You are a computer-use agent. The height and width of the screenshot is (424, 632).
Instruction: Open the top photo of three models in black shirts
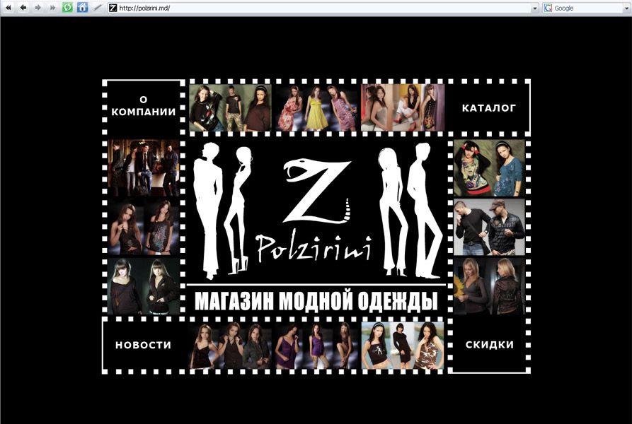click(230, 107)
